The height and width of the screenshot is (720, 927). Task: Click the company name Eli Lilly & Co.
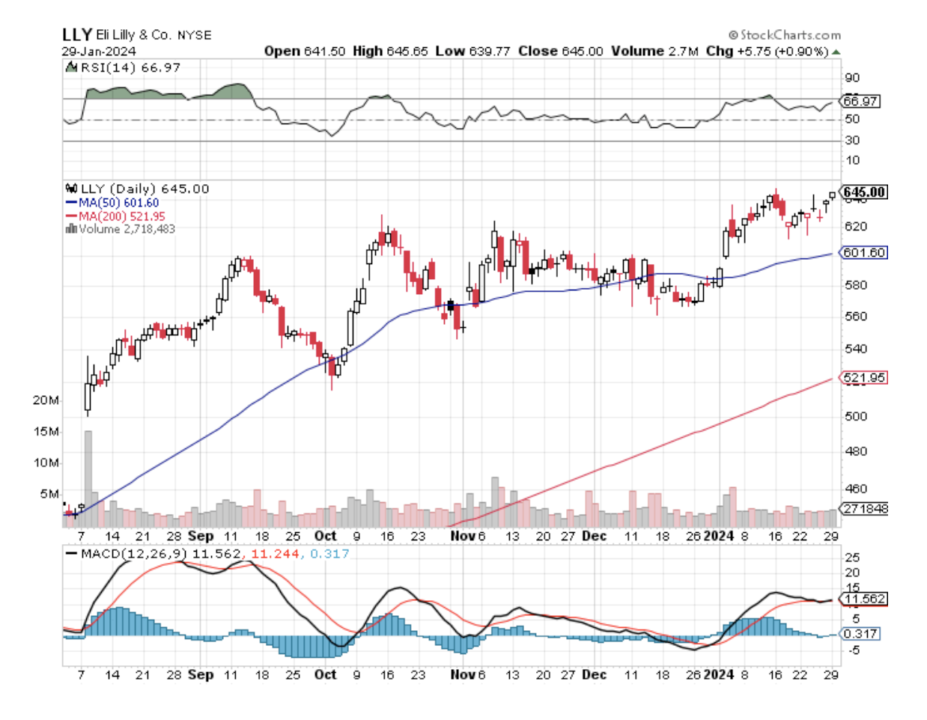point(133,34)
